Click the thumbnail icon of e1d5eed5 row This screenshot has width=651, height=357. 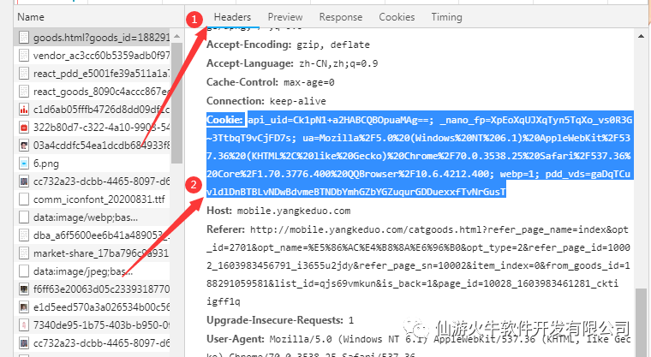[x=24, y=307]
